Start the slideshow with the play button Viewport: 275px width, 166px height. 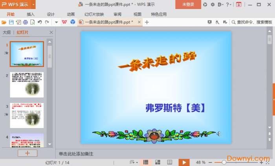coord(184,162)
